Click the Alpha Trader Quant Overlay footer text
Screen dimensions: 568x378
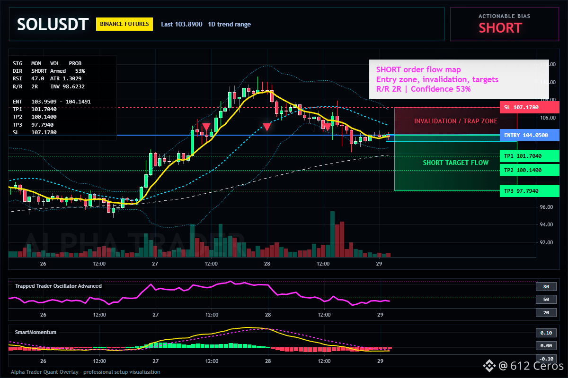[85, 372]
